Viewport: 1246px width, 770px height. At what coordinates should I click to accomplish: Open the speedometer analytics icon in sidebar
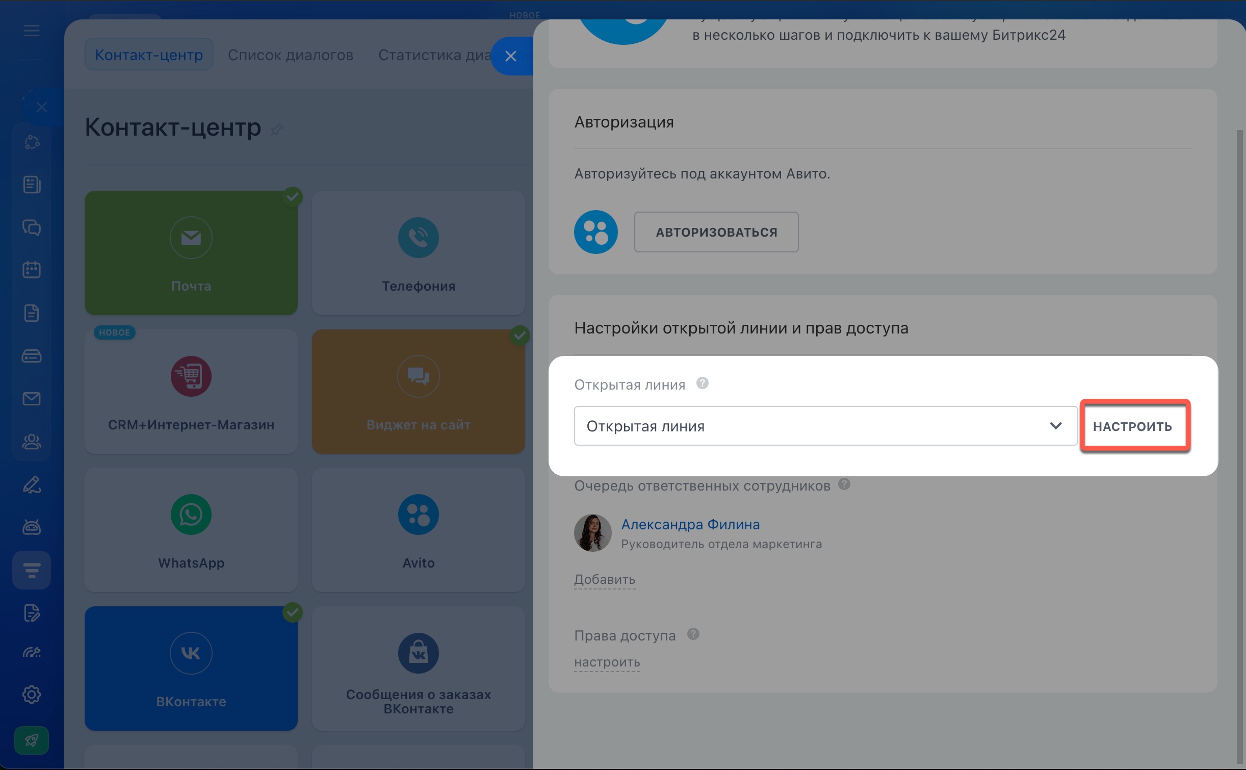[32, 652]
